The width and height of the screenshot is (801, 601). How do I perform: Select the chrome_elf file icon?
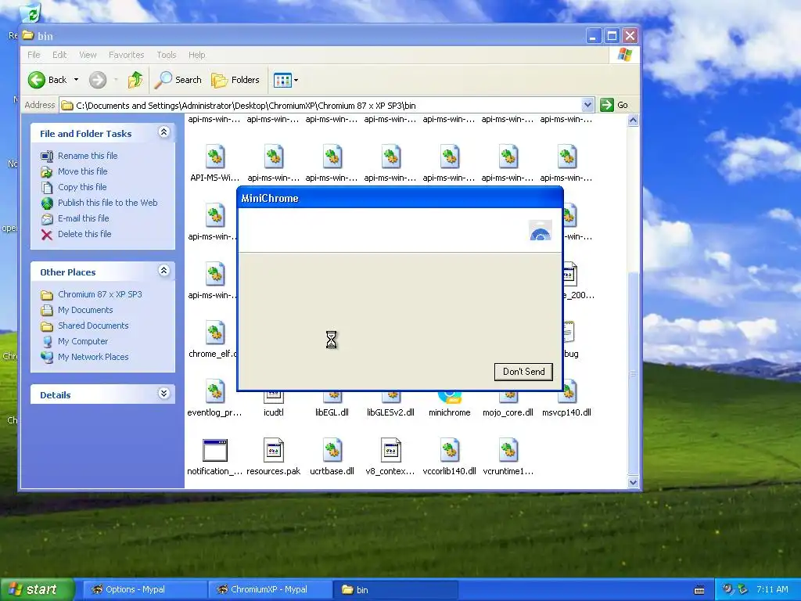pyautogui.click(x=215, y=333)
